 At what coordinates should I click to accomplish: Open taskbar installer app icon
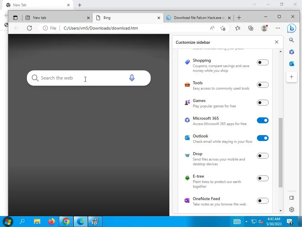click(x=95, y=221)
